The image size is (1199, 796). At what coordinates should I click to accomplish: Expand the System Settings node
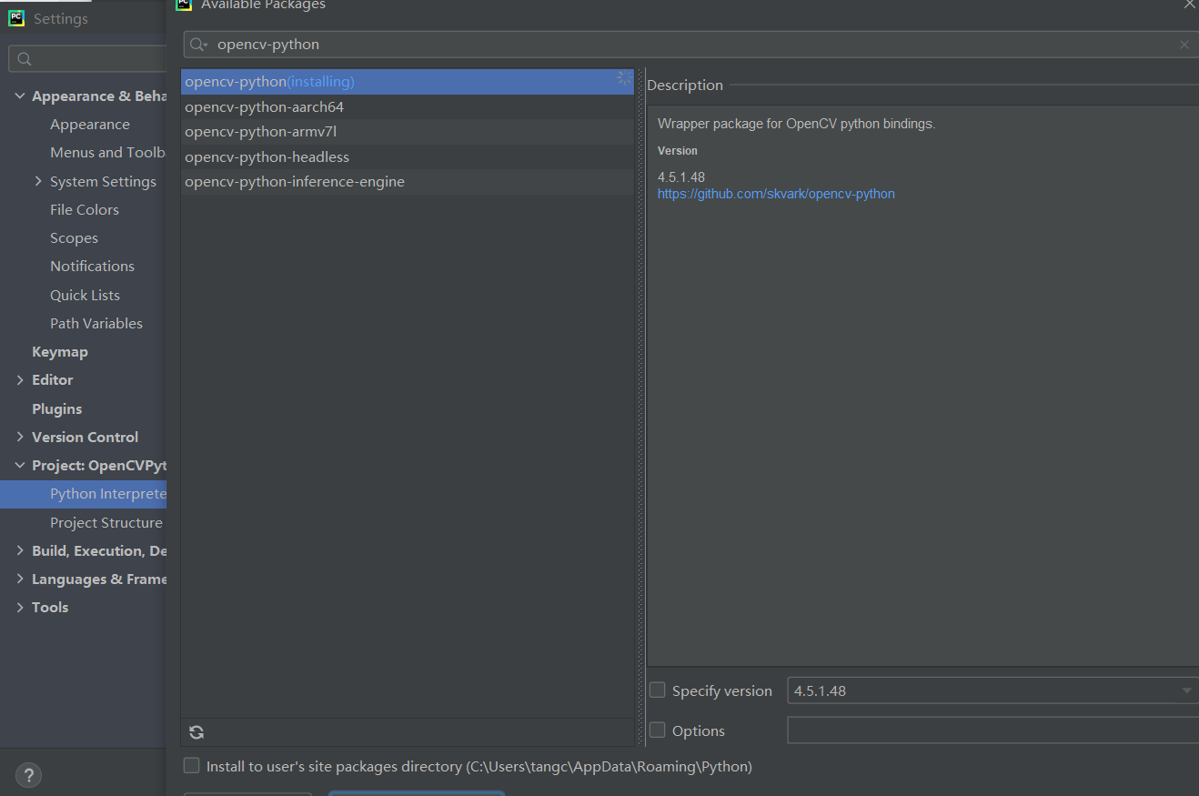click(x=38, y=181)
